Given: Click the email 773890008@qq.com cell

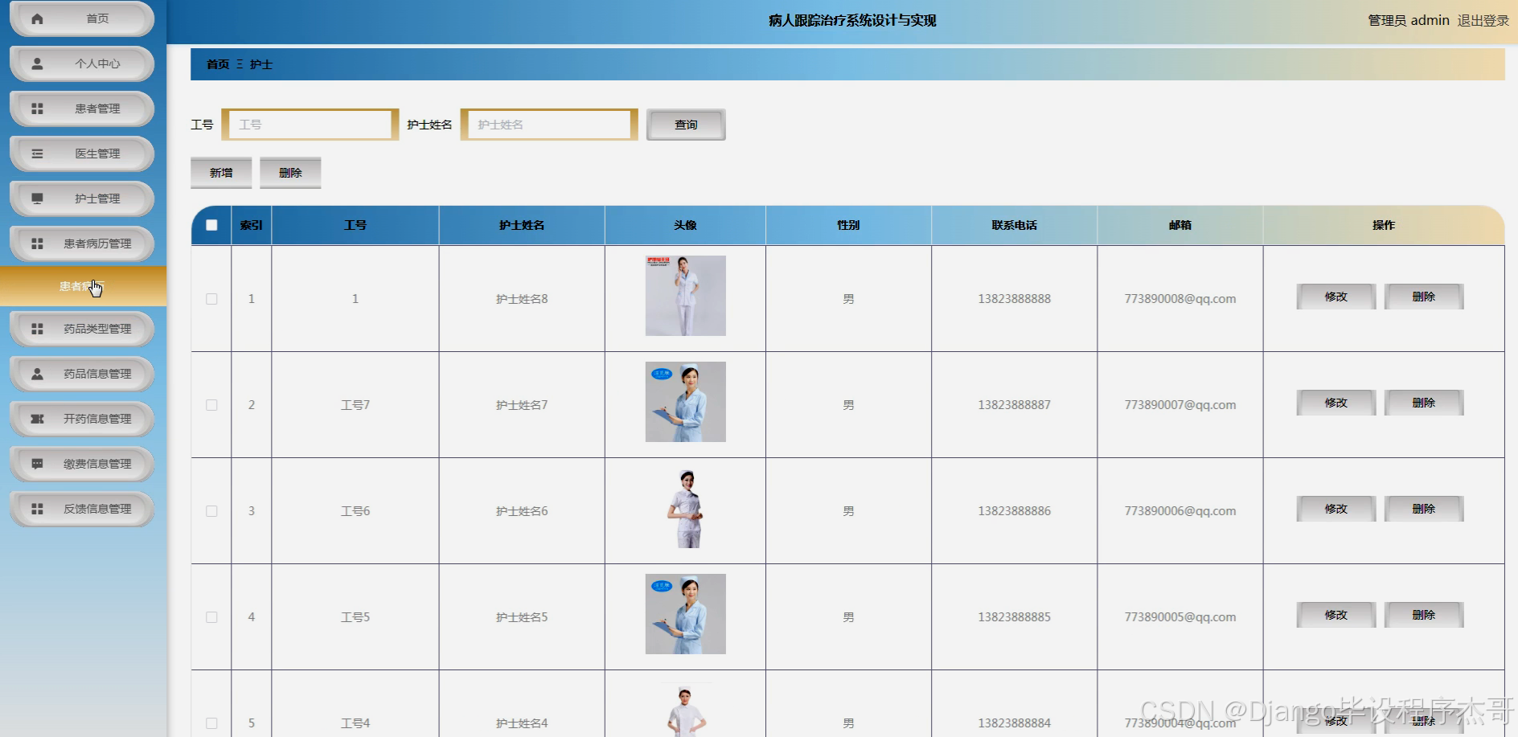Looking at the screenshot, I should pyautogui.click(x=1180, y=299).
